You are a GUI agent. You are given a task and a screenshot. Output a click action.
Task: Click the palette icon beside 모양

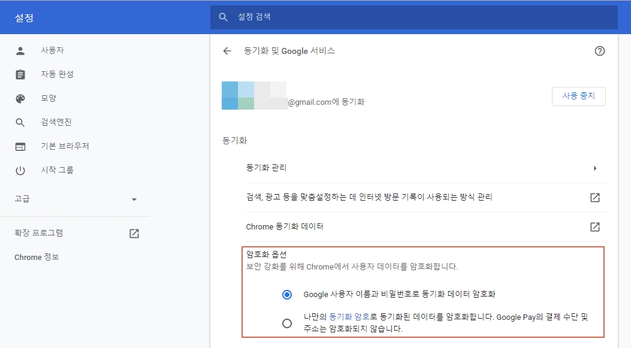tap(20, 99)
